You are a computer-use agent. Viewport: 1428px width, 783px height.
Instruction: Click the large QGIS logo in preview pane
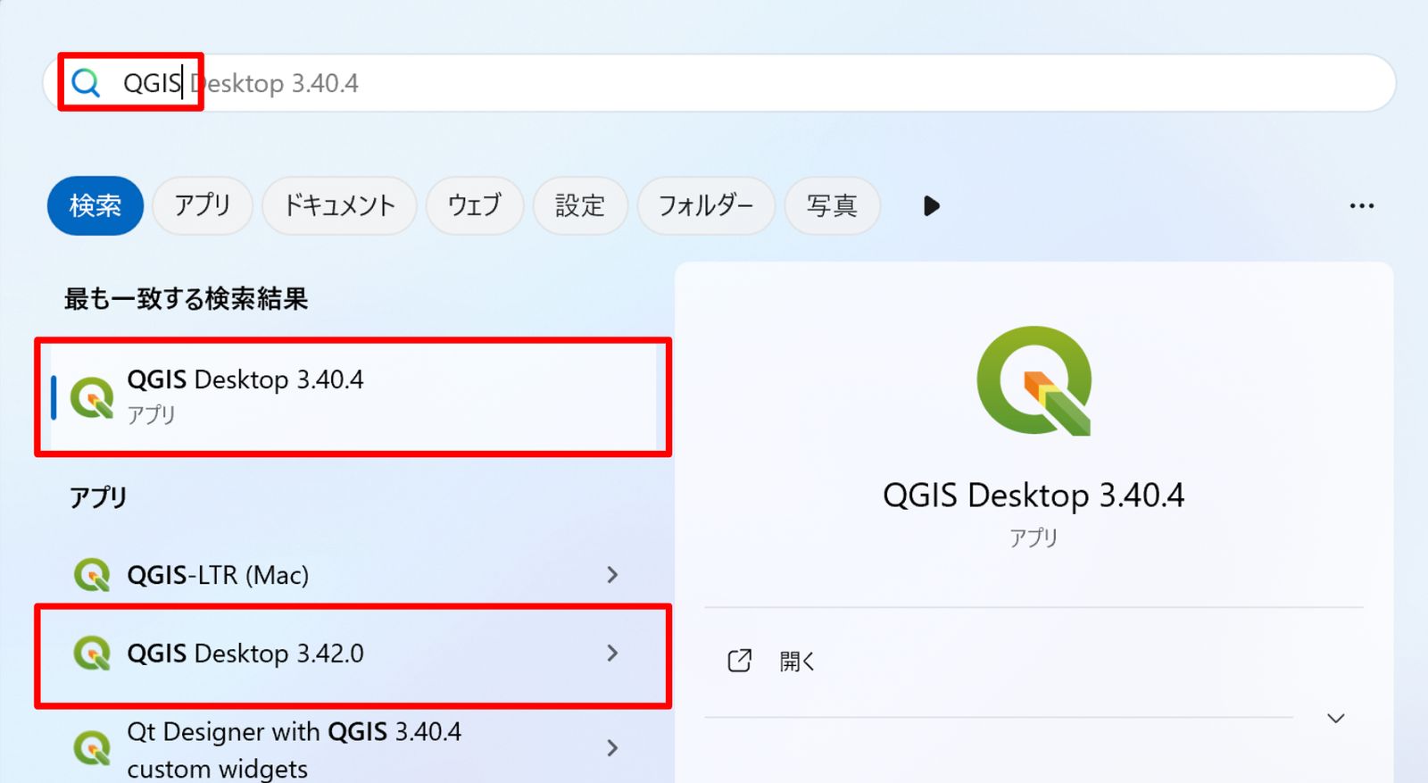tap(1034, 381)
